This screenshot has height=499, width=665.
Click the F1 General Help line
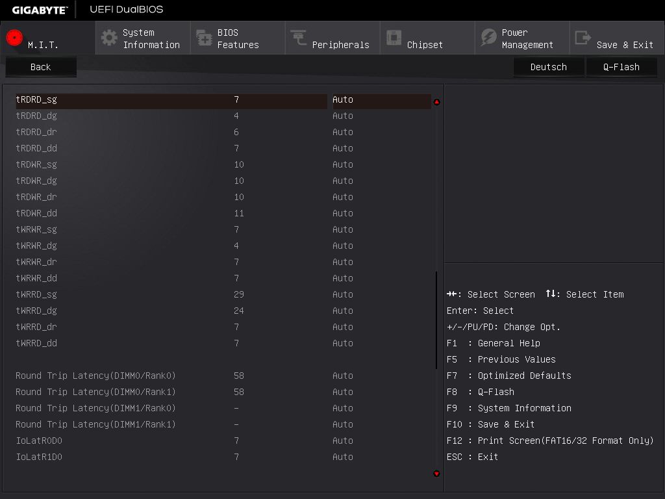pos(494,343)
